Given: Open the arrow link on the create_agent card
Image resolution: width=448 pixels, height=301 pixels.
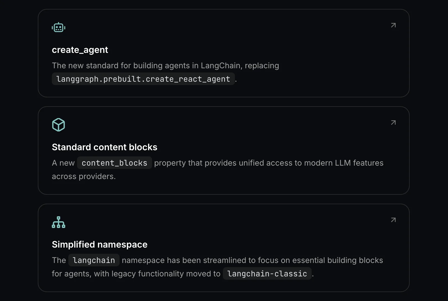Looking at the screenshot, I should pos(393,25).
